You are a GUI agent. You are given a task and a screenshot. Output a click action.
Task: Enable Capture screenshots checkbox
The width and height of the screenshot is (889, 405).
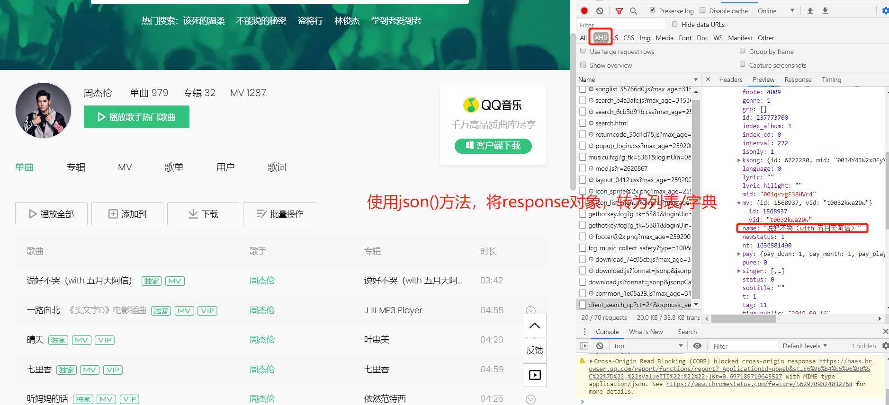click(x=743, y=64)
